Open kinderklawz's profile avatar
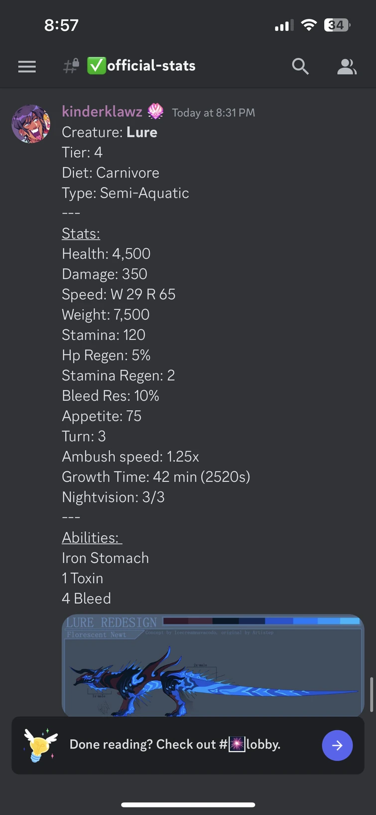The width and height of the screenshot is (376, 815). tap(31, 123)
